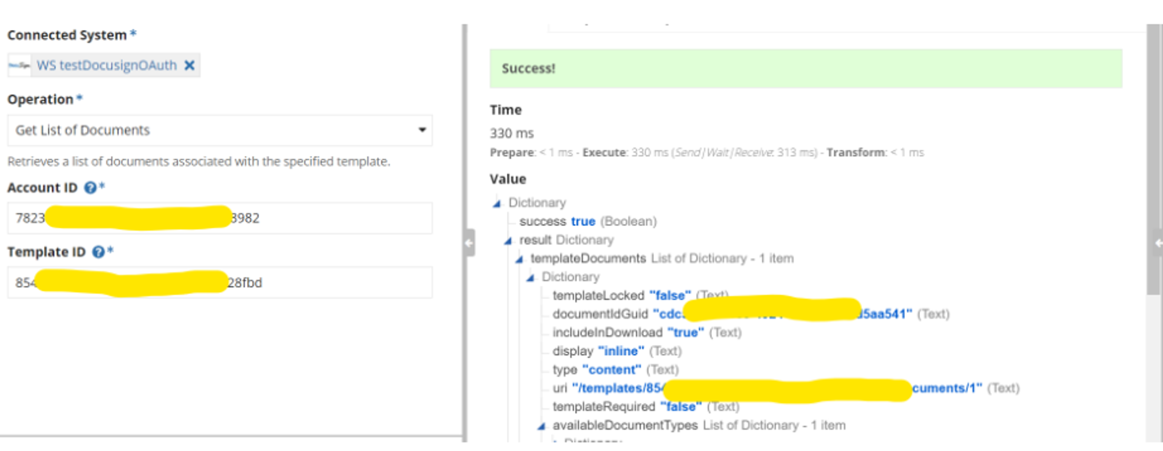Collapse the top-level Dictionary node

point(497,203)
